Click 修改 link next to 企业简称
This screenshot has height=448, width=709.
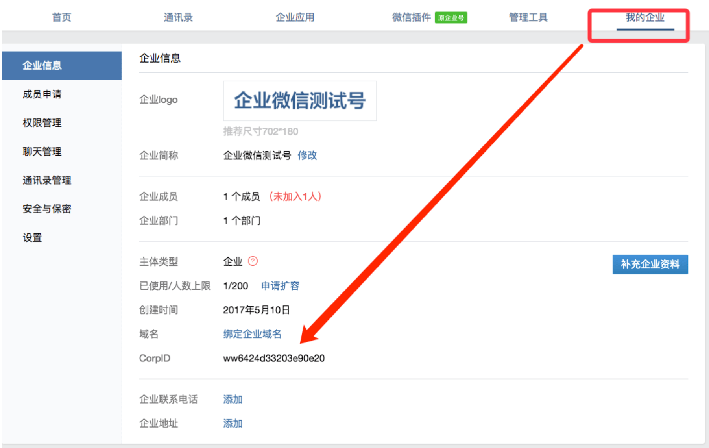307,156
